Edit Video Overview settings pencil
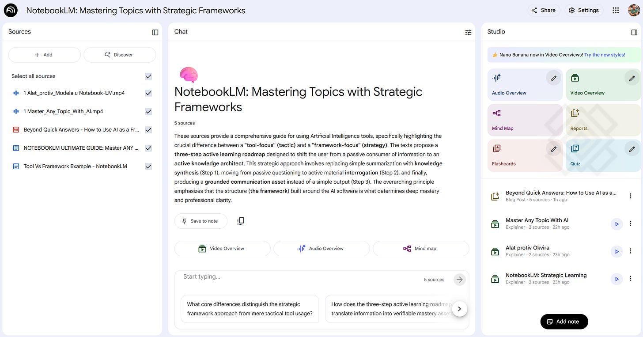The image size is (643, 337). tap(632, 78)
